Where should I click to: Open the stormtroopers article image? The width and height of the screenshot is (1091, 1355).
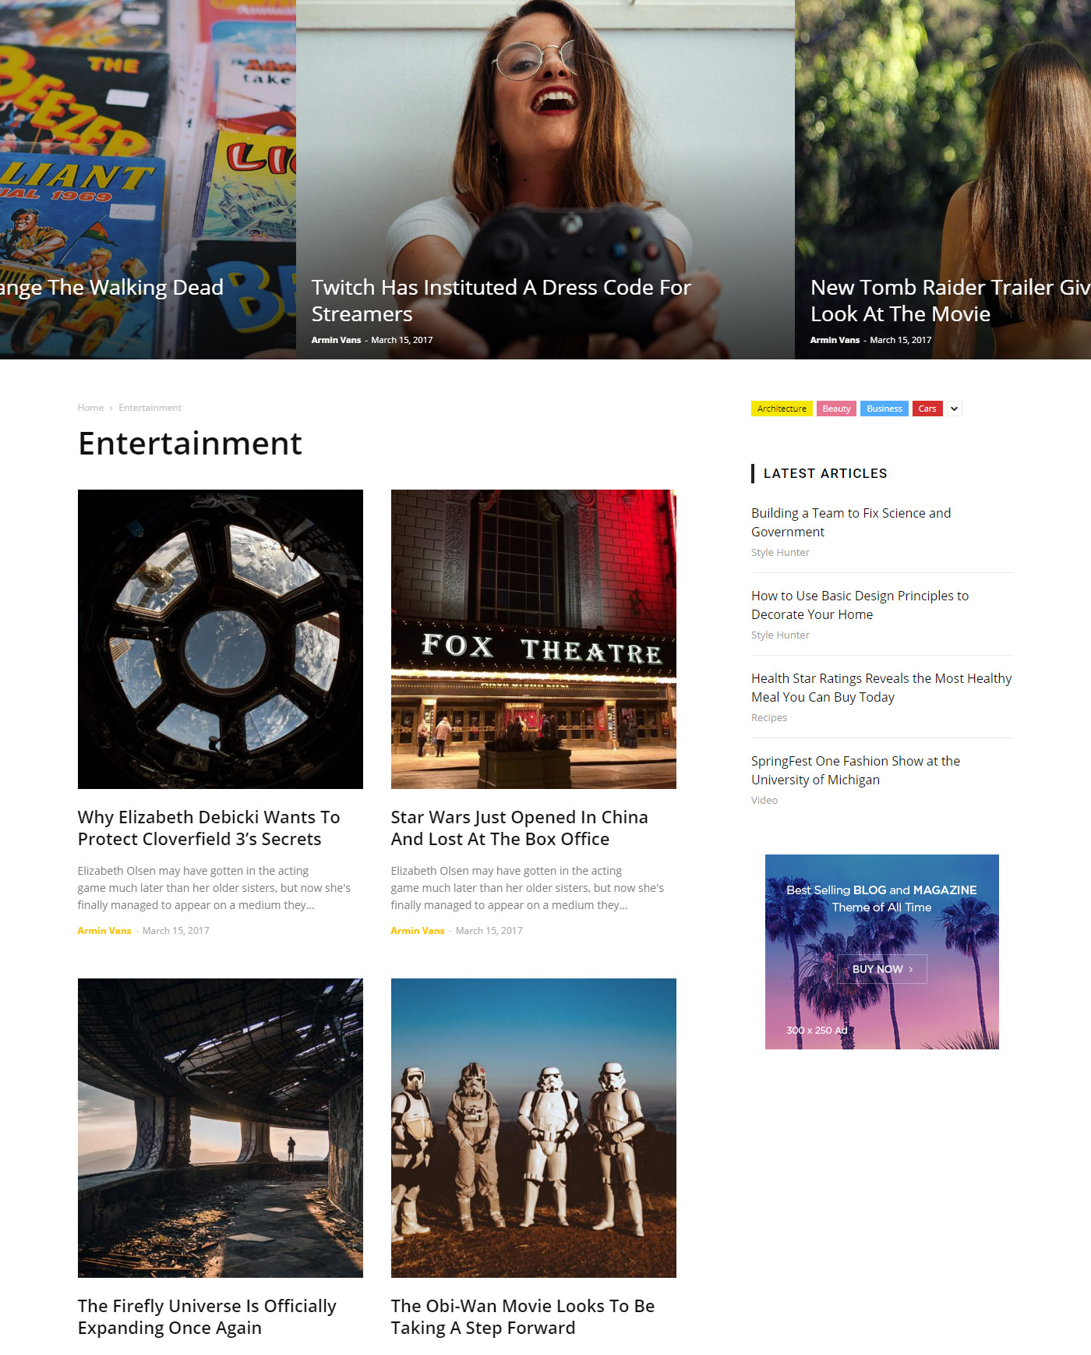pyautogui.click(x=534, y=1128)
